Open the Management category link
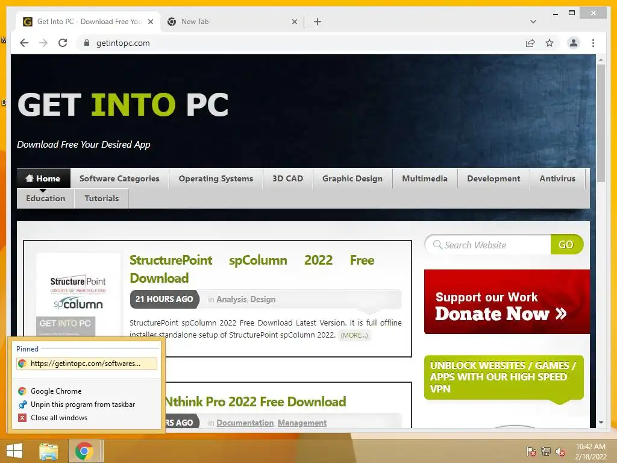 pos(302,423)
